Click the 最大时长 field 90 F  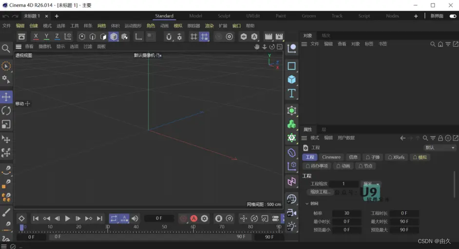pos(404,222)
